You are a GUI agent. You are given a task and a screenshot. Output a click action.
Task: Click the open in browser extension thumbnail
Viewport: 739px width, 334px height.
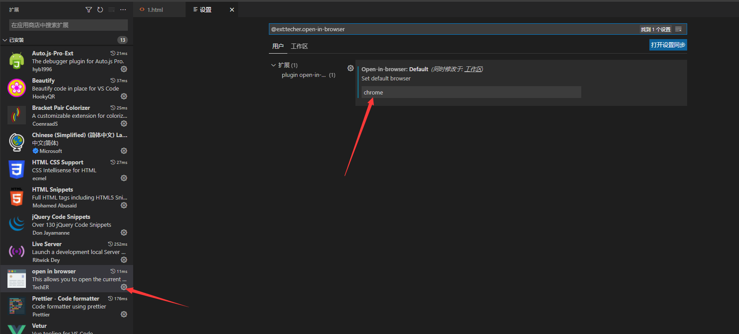click(x=17, y=279)
